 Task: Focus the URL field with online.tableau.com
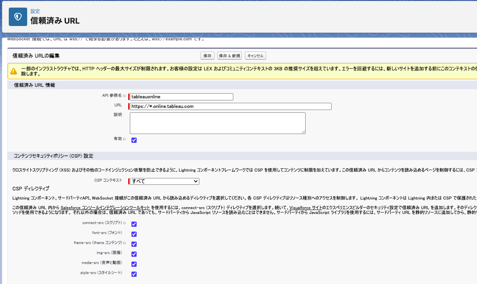tap(230, 106)
